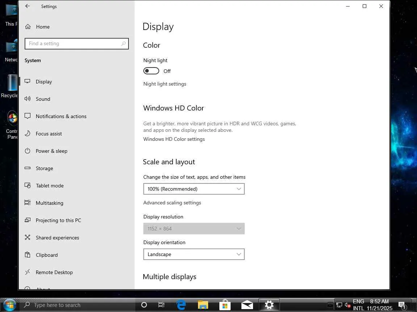Open Advanced scaling settings link

pos(172,203)
